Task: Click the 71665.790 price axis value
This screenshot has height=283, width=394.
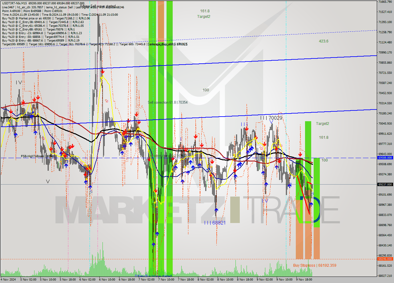Action: pyautogui.click(x=385, y=2)
